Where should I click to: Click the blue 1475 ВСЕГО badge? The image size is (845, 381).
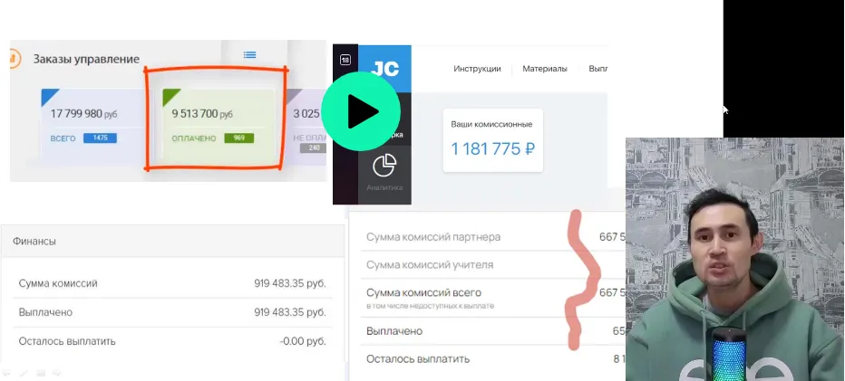[x=101, y=138]
